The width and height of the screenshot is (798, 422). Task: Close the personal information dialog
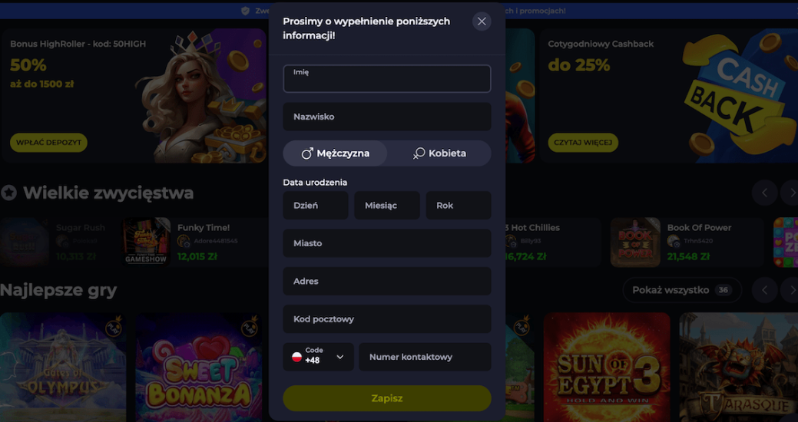coord(482,21)
